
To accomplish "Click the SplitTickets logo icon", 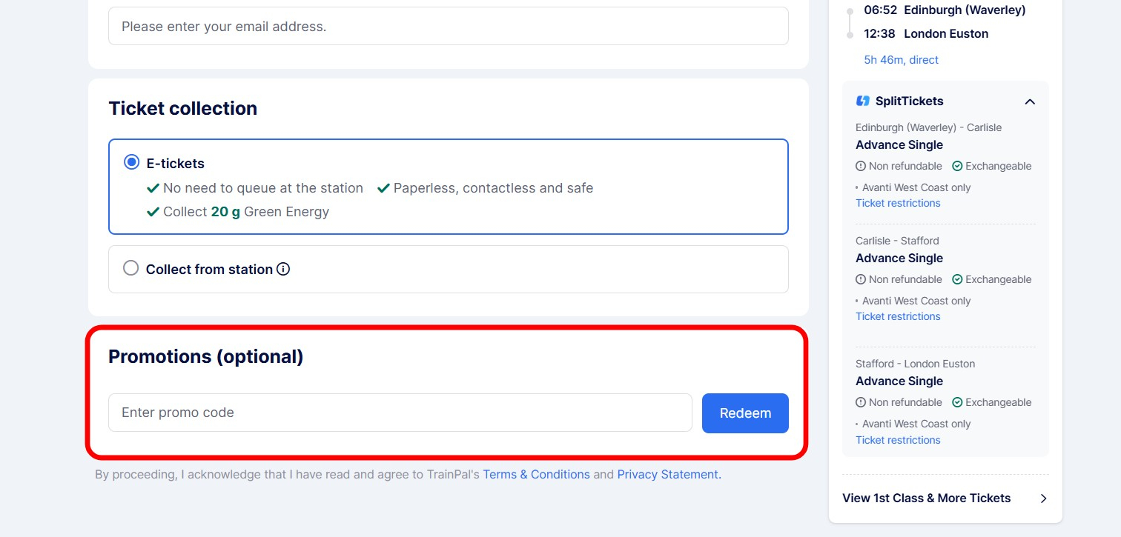I will (x=862, y=101).
